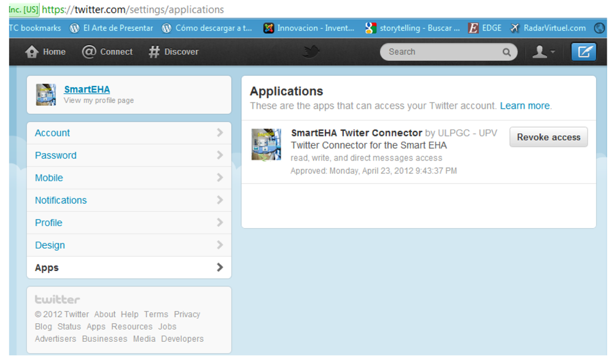Click the globe bookmark icon at far right
Screen dimensions: 614x362
coord(599,28)
